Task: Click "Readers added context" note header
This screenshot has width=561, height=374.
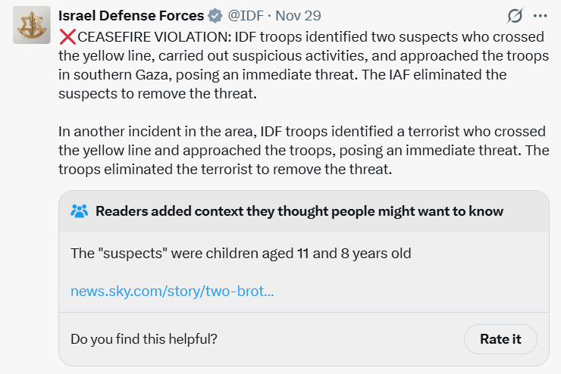Action: (299, 211)
